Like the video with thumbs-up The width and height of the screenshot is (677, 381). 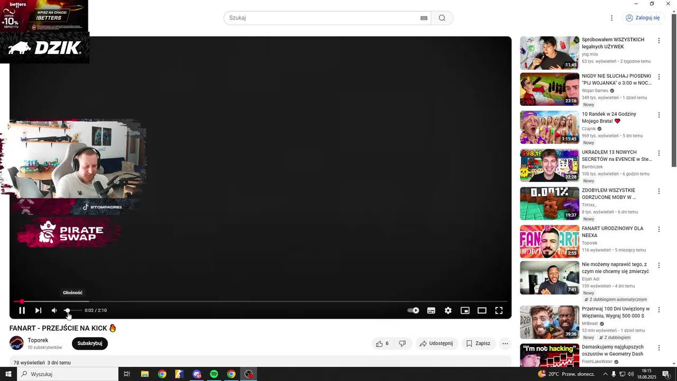[x=382, y=343]
